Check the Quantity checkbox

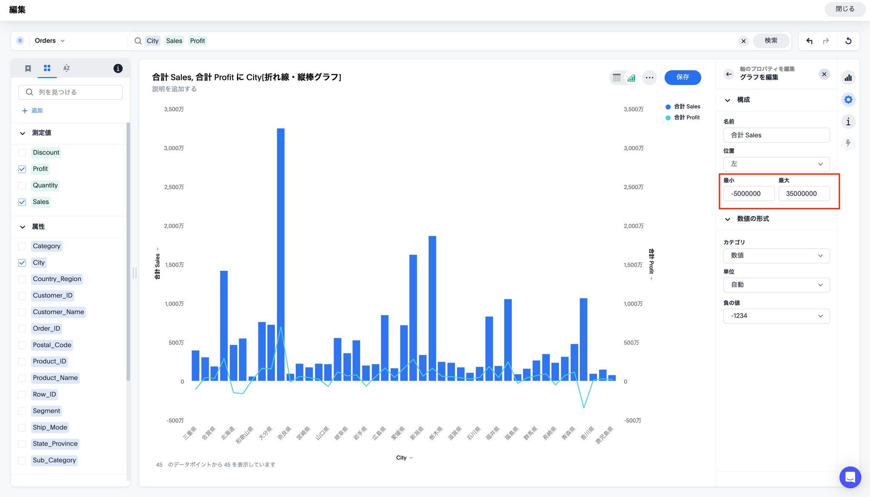point(22,186)
